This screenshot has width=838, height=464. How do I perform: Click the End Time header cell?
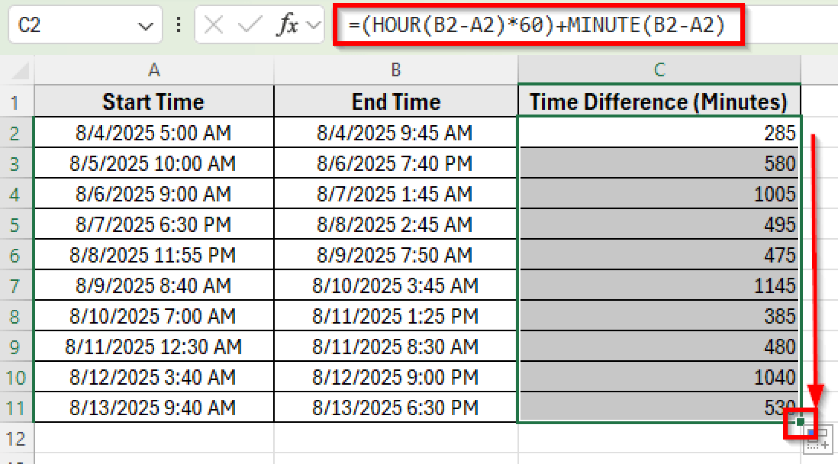tap(395, 102)
